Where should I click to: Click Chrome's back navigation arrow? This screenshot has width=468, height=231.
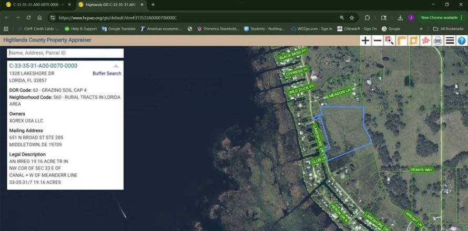point(6,17)
